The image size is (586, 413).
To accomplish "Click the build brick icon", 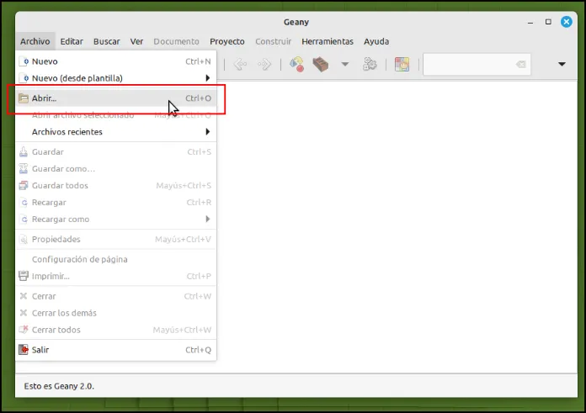I will point(321,64).
